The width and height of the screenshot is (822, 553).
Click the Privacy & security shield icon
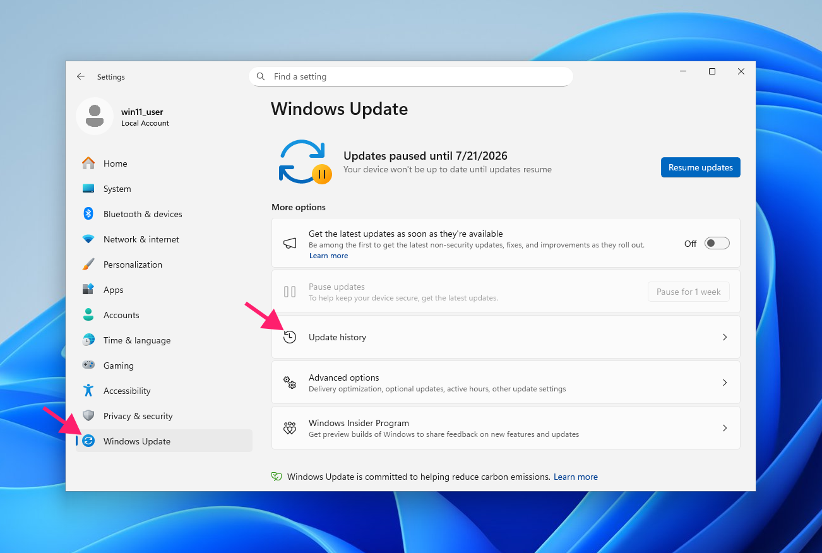tap(88, 415)
